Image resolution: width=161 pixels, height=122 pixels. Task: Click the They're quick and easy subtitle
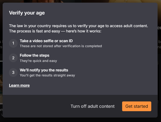click(x=38, y=61)
